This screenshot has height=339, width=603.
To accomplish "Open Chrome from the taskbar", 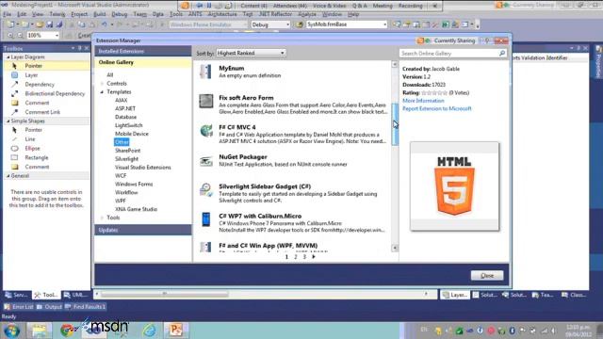I will point(68,331).
